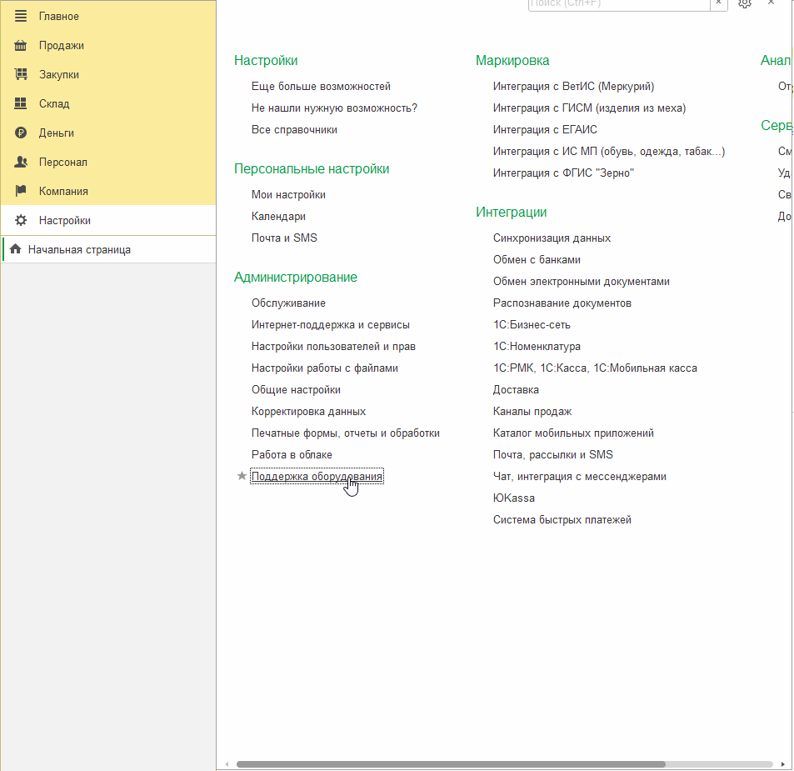The image size is (794, 771).
Task: Open Деньги via the ruble icon
Action: point(21,133)
